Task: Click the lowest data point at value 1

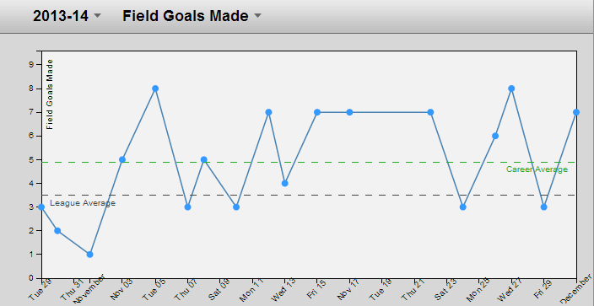Action: pos(89,255)
